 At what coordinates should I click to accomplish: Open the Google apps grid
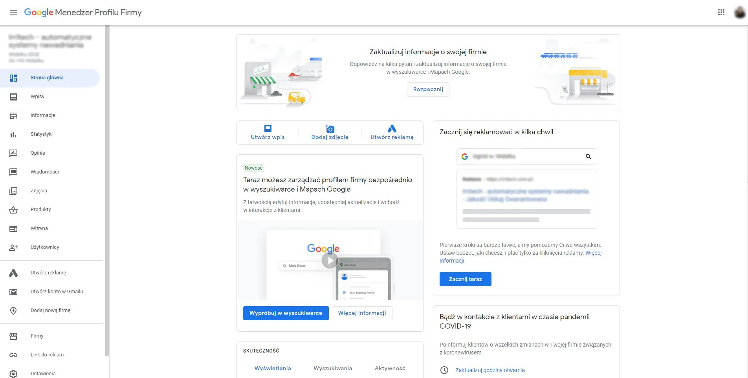721,12
